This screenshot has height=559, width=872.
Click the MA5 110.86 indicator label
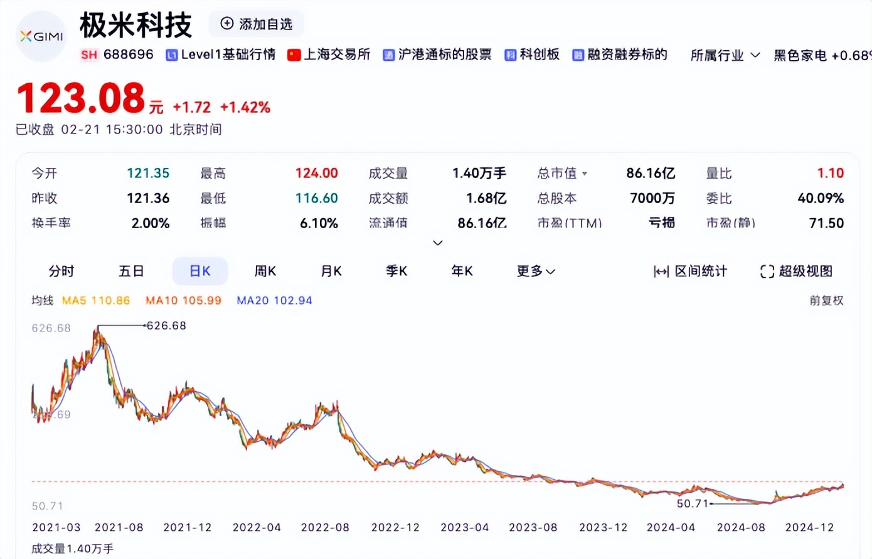[x=96, y=301]
